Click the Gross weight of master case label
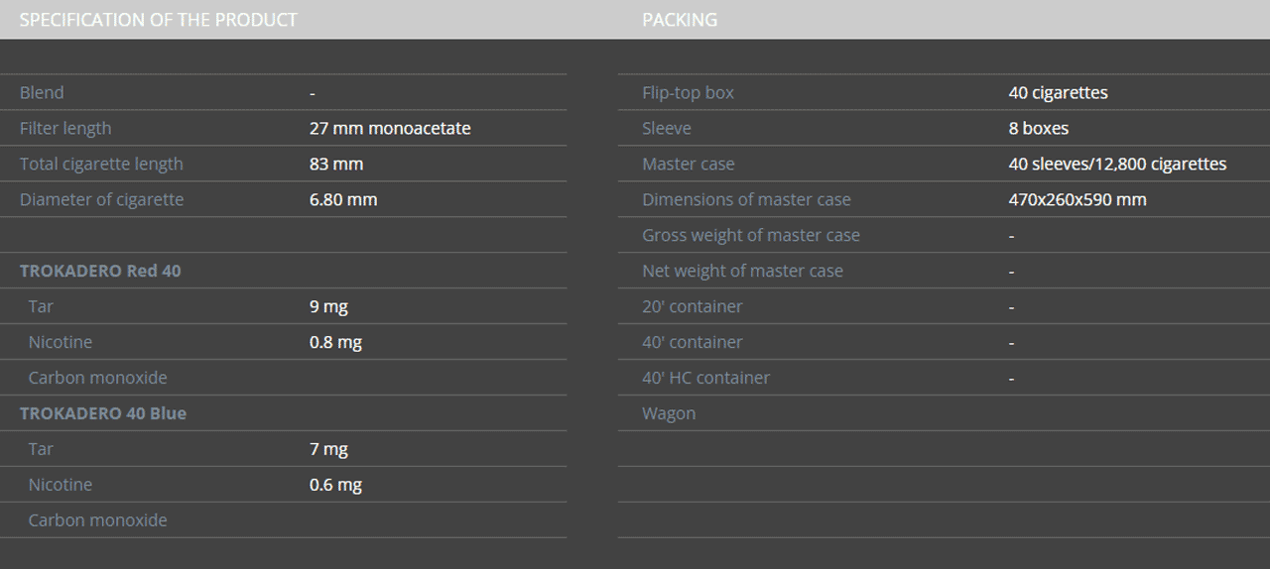 pos(751,236)
